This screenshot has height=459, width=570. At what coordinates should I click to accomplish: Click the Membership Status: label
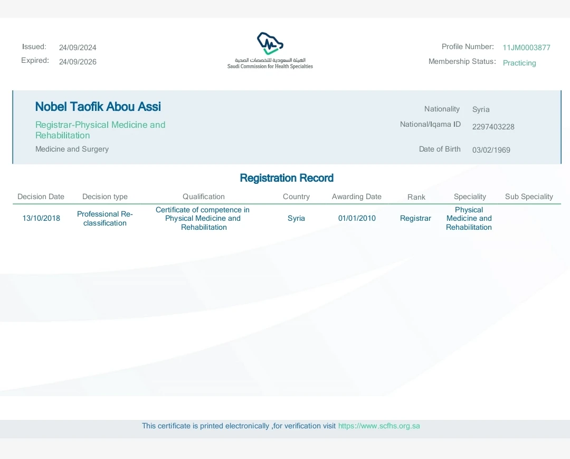tap(462, 61)
